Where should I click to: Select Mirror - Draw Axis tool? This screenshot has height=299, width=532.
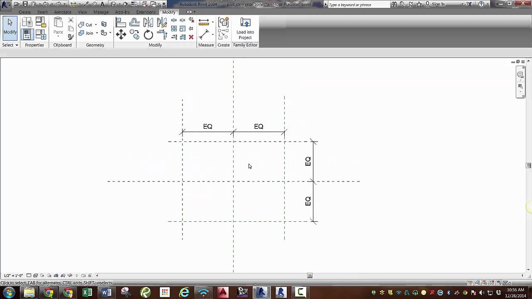pos(162,22)
